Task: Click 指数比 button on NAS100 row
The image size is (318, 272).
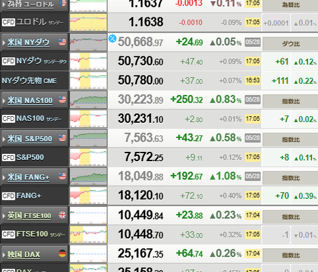Action: (x=290, y=102)
